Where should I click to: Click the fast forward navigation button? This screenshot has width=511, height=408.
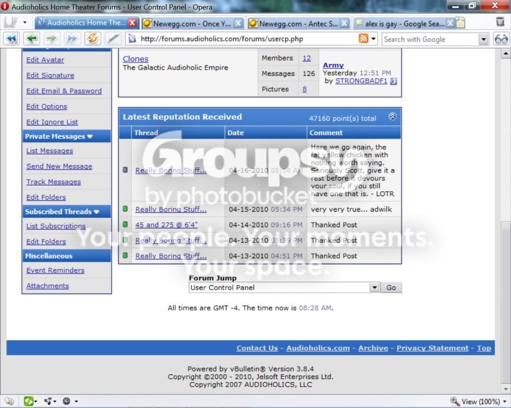tap(72, 39)
